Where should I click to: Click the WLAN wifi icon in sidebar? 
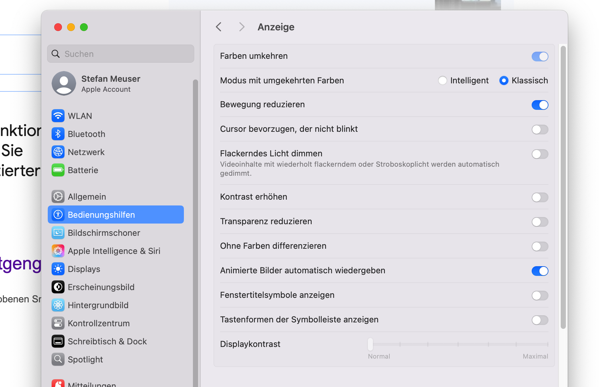tap(58, 116)
